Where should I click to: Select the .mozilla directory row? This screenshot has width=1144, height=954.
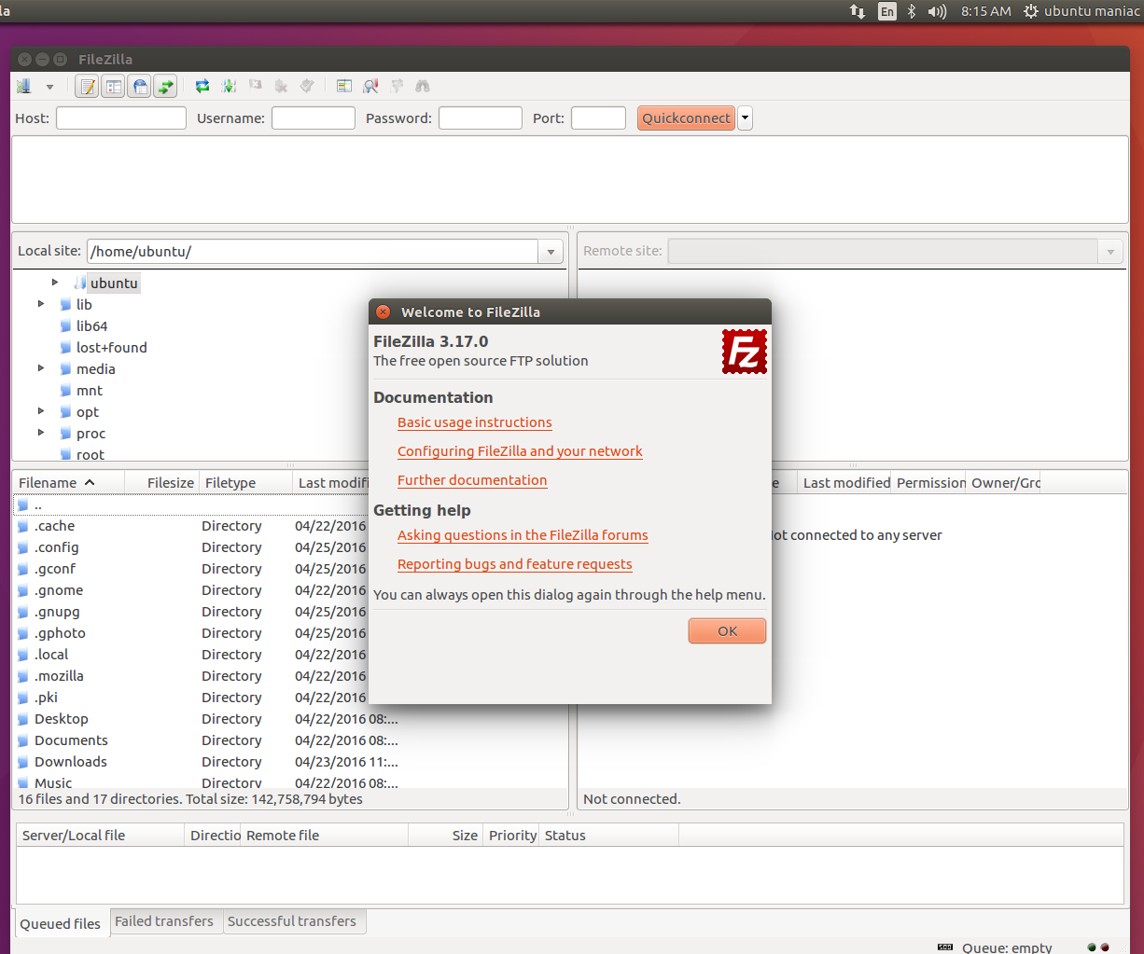tap(191, 676)
